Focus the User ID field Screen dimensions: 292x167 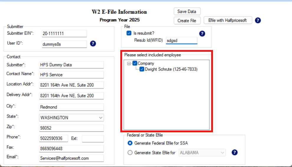tap(64, 44)
